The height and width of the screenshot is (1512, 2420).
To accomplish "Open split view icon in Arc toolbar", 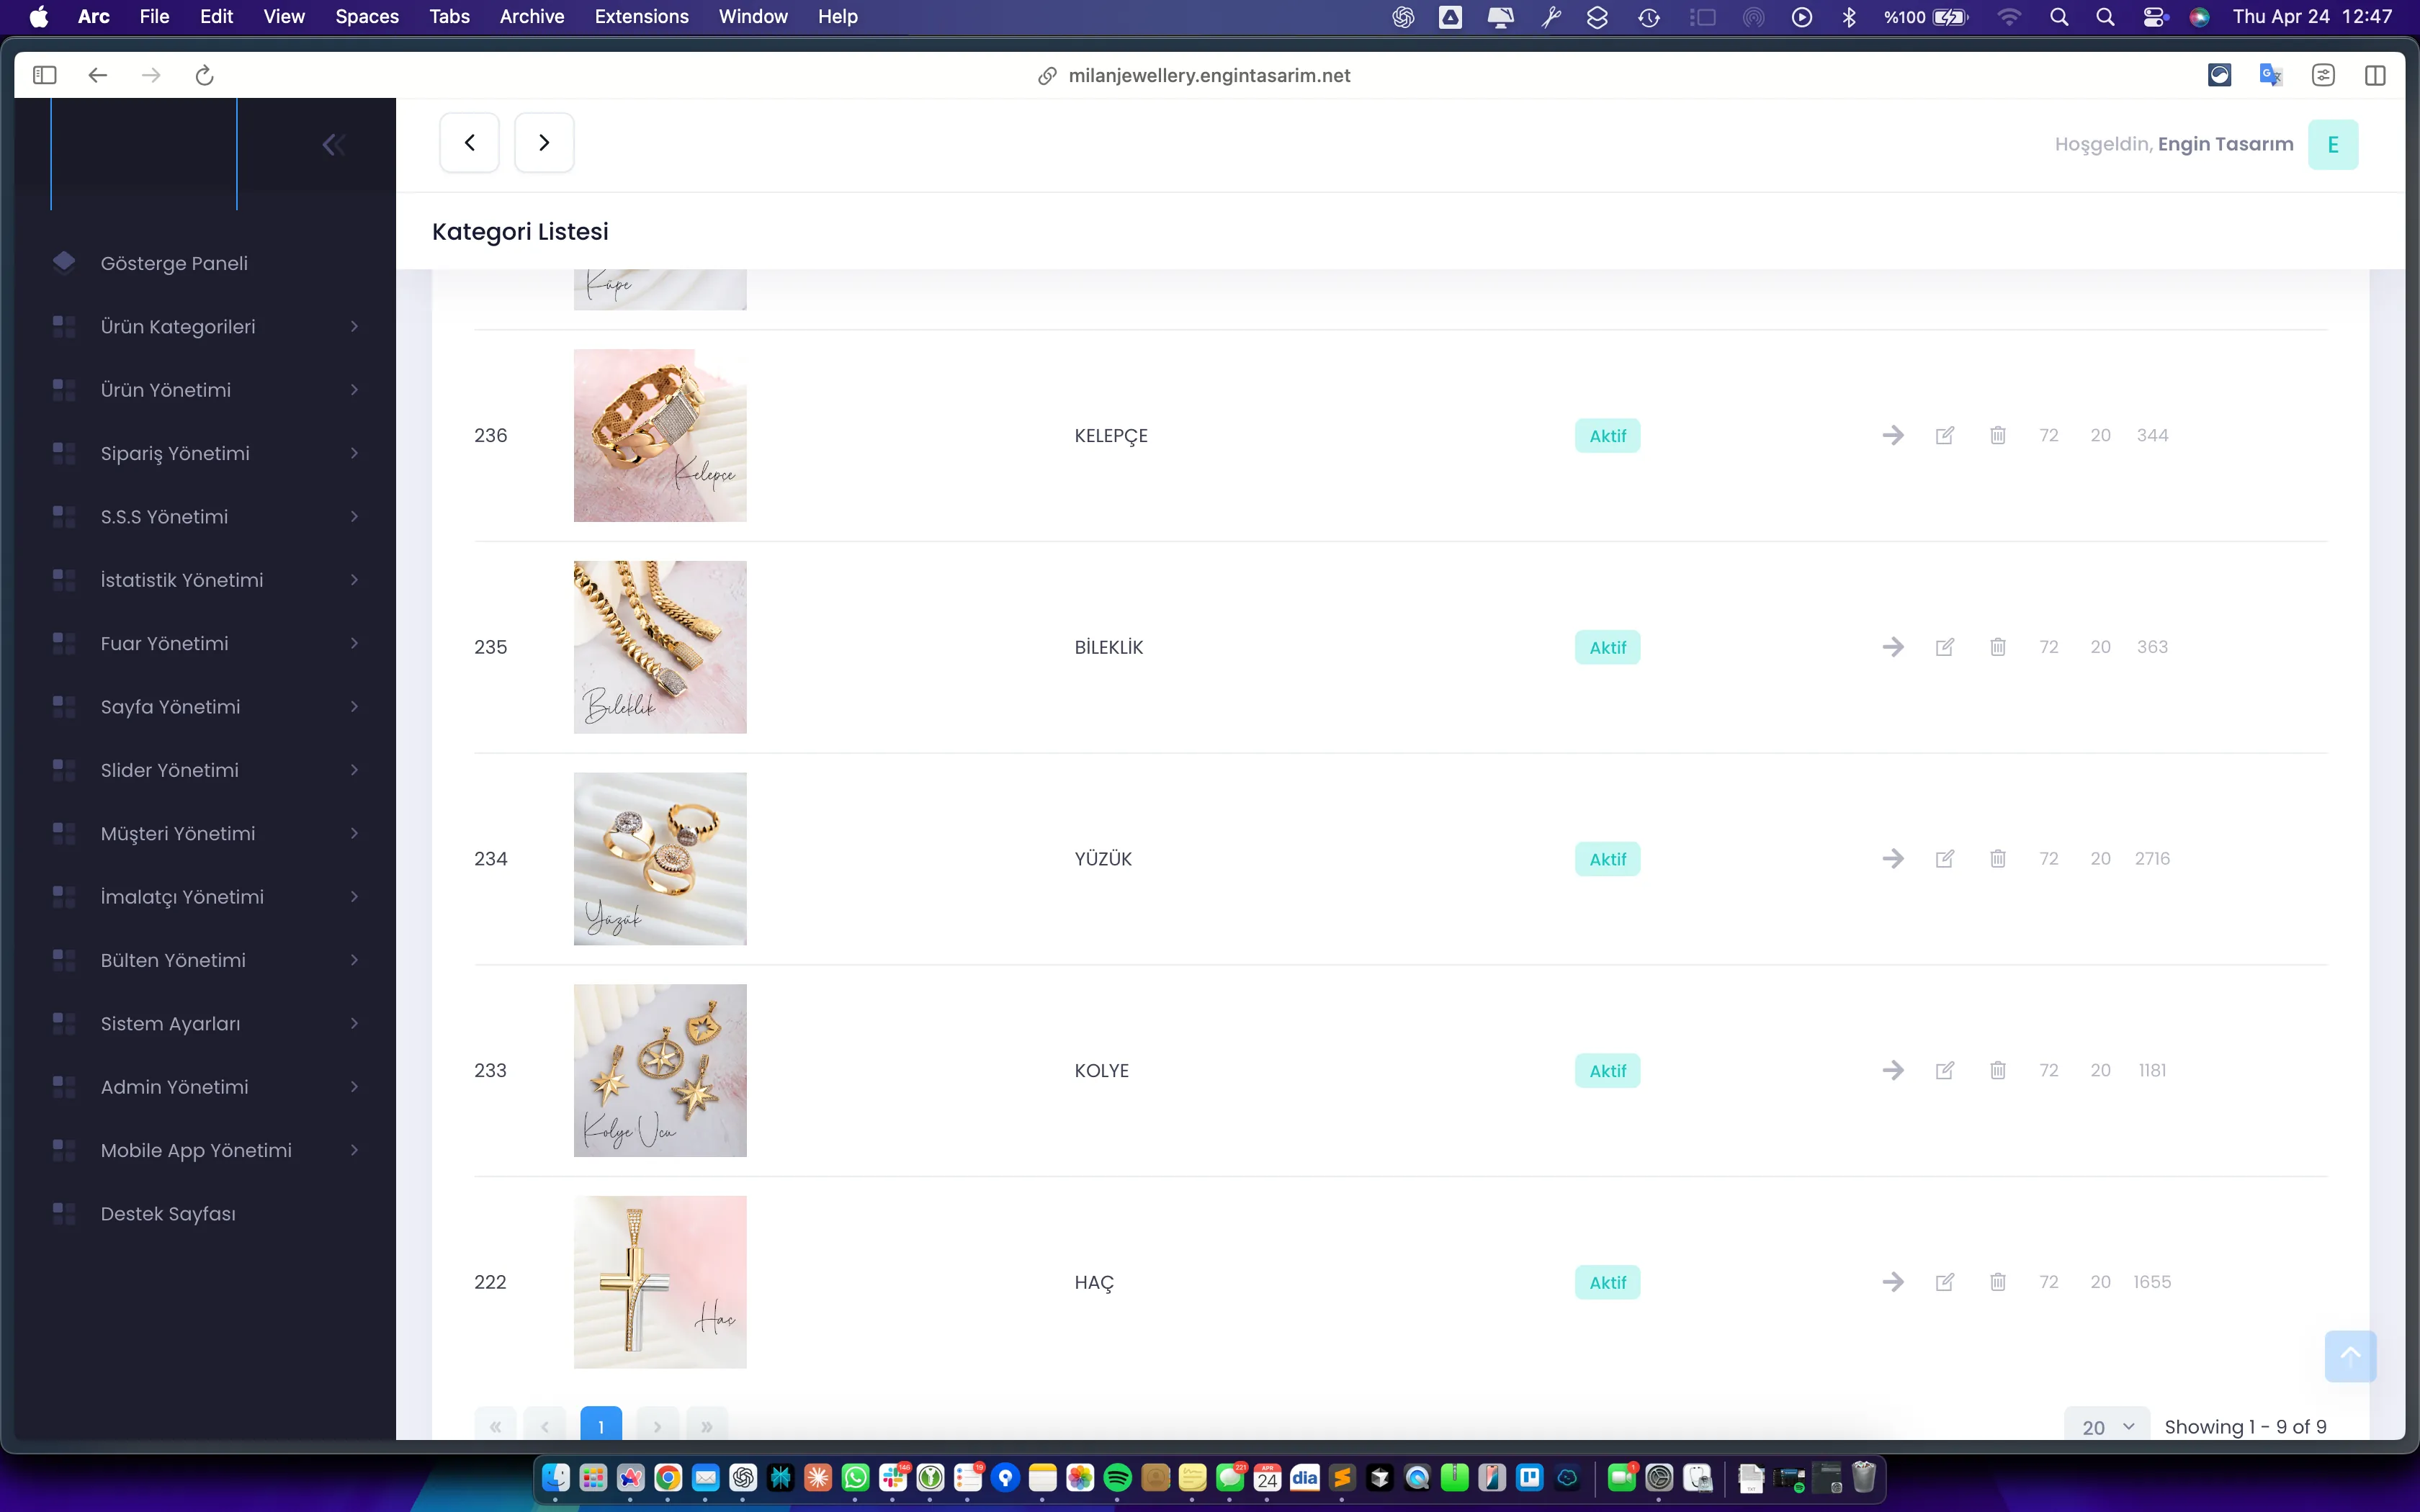I will pyautogui.click(x=2375, y=75).
